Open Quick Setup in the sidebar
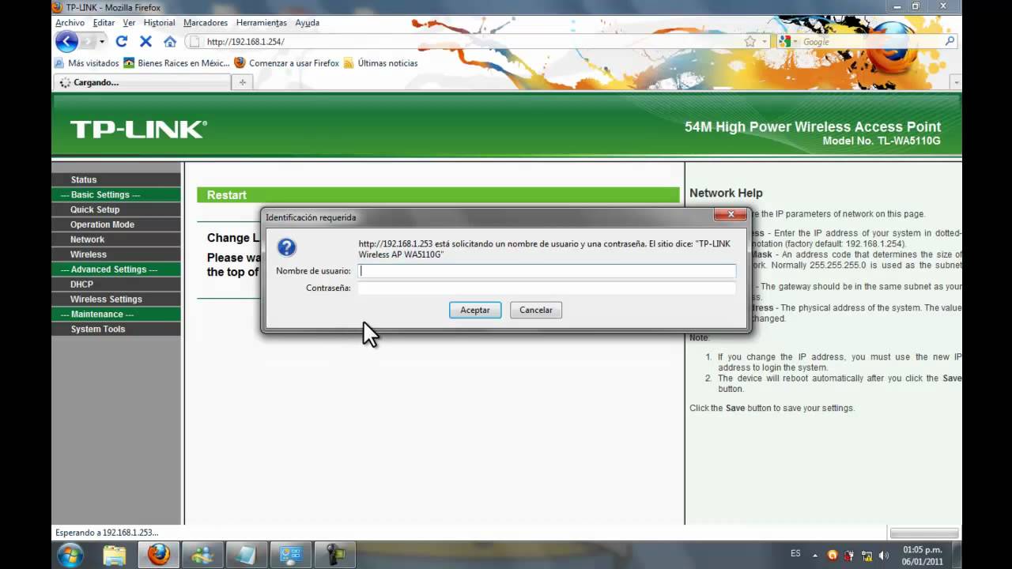Image resolution: width=1012 pixels, height=569 pixels. coord(95,209)
